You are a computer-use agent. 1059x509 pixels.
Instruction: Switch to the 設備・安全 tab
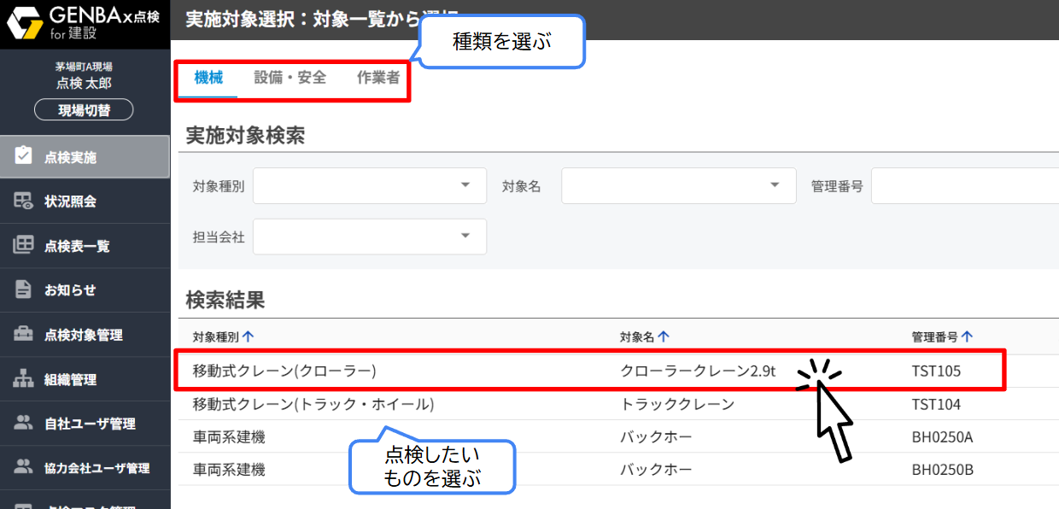290,78
